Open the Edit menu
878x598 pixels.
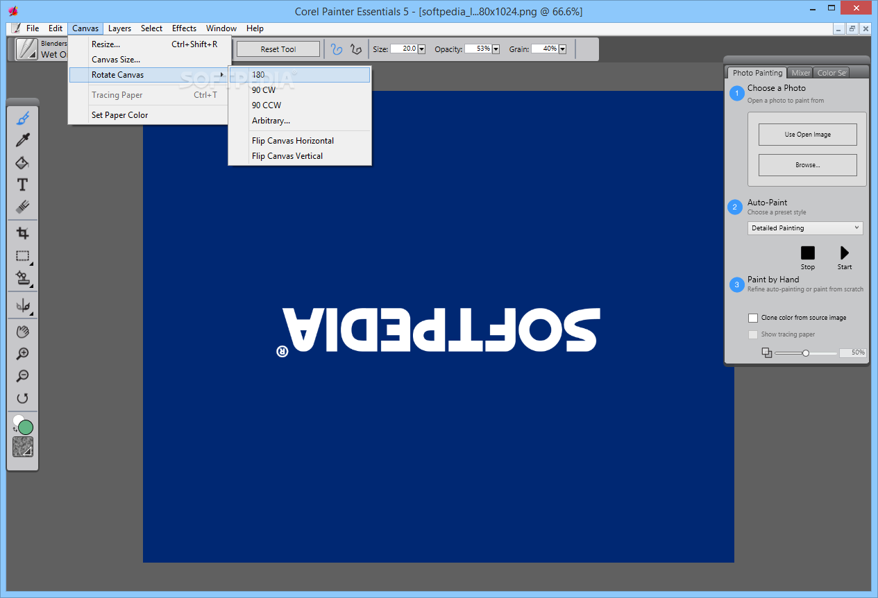(x=56, y=28)
